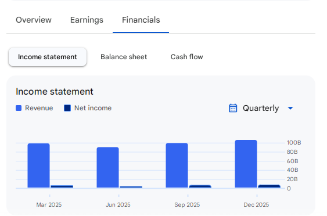Click the Net income legend swatch
This screenshot has width=327, height=216.
tap(67, 108)
